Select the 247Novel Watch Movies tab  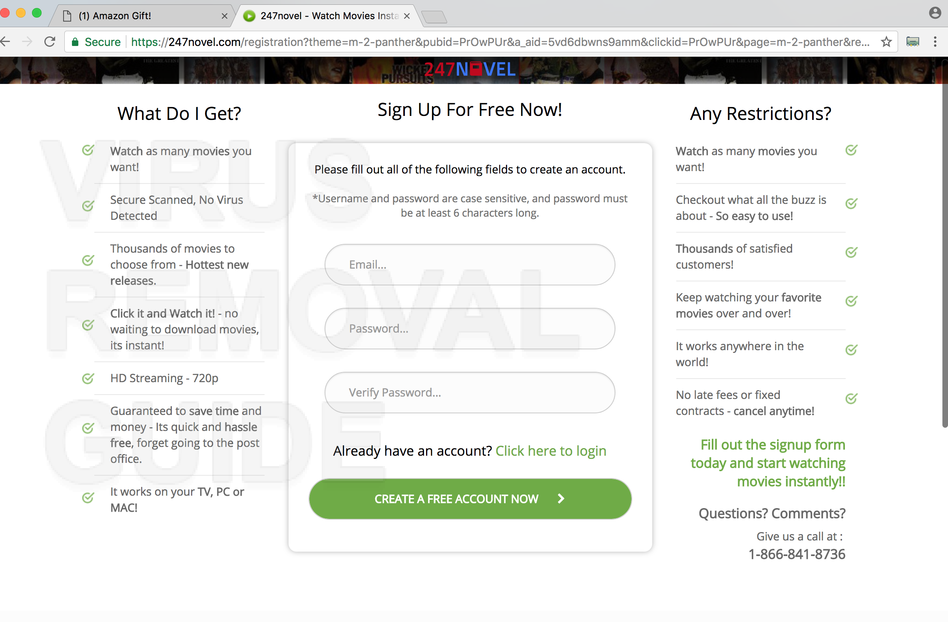pos(326,14)
